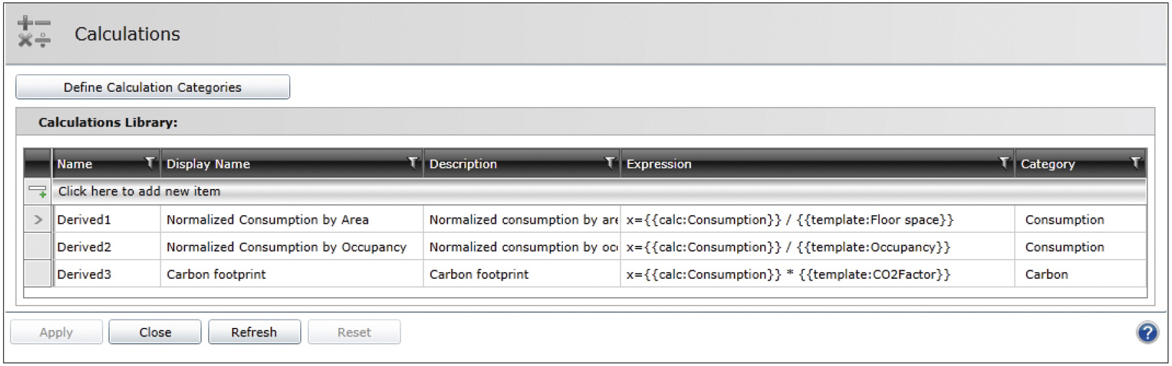Click the Expression column filter icon
The height and width of the screenshot is (366, 1172).
tap(1004, 163)
